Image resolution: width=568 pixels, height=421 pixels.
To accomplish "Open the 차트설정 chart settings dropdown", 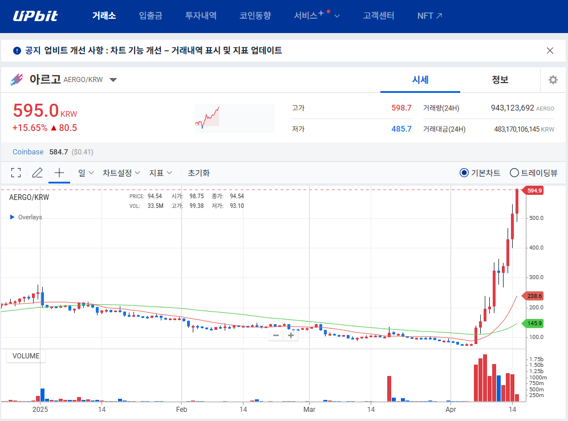I will [121, 173].
